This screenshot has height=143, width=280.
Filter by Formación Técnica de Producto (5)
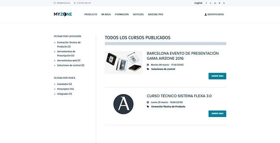69,45
